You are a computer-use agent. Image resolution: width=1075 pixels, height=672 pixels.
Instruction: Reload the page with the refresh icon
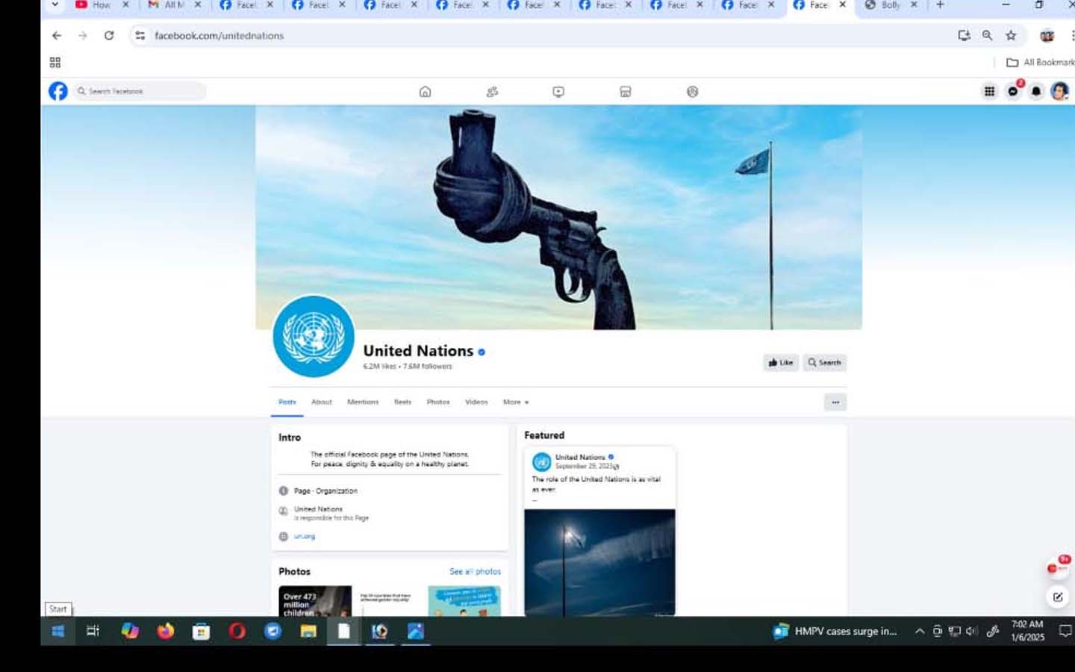tap(109, 35)
